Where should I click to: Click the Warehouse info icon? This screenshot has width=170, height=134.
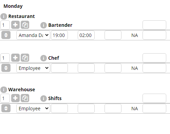[x=4, y=90]
